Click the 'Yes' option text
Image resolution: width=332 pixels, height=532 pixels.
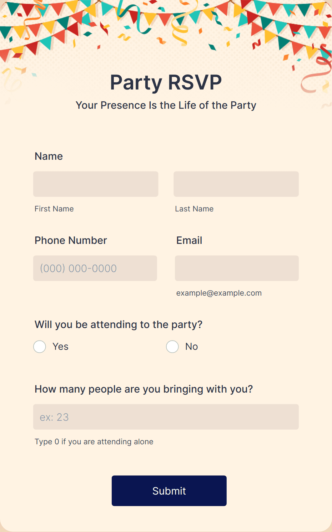coord(60,347)
